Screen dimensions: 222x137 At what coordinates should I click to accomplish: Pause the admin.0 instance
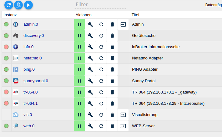click(79, 24)
